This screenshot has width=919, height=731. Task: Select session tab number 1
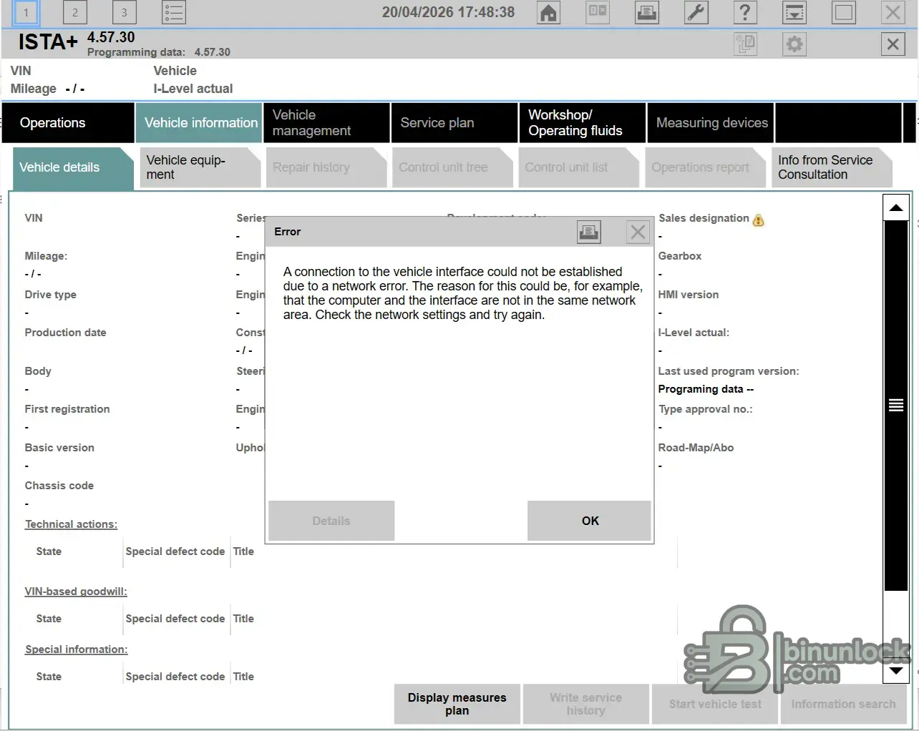[x=26, y=13]
